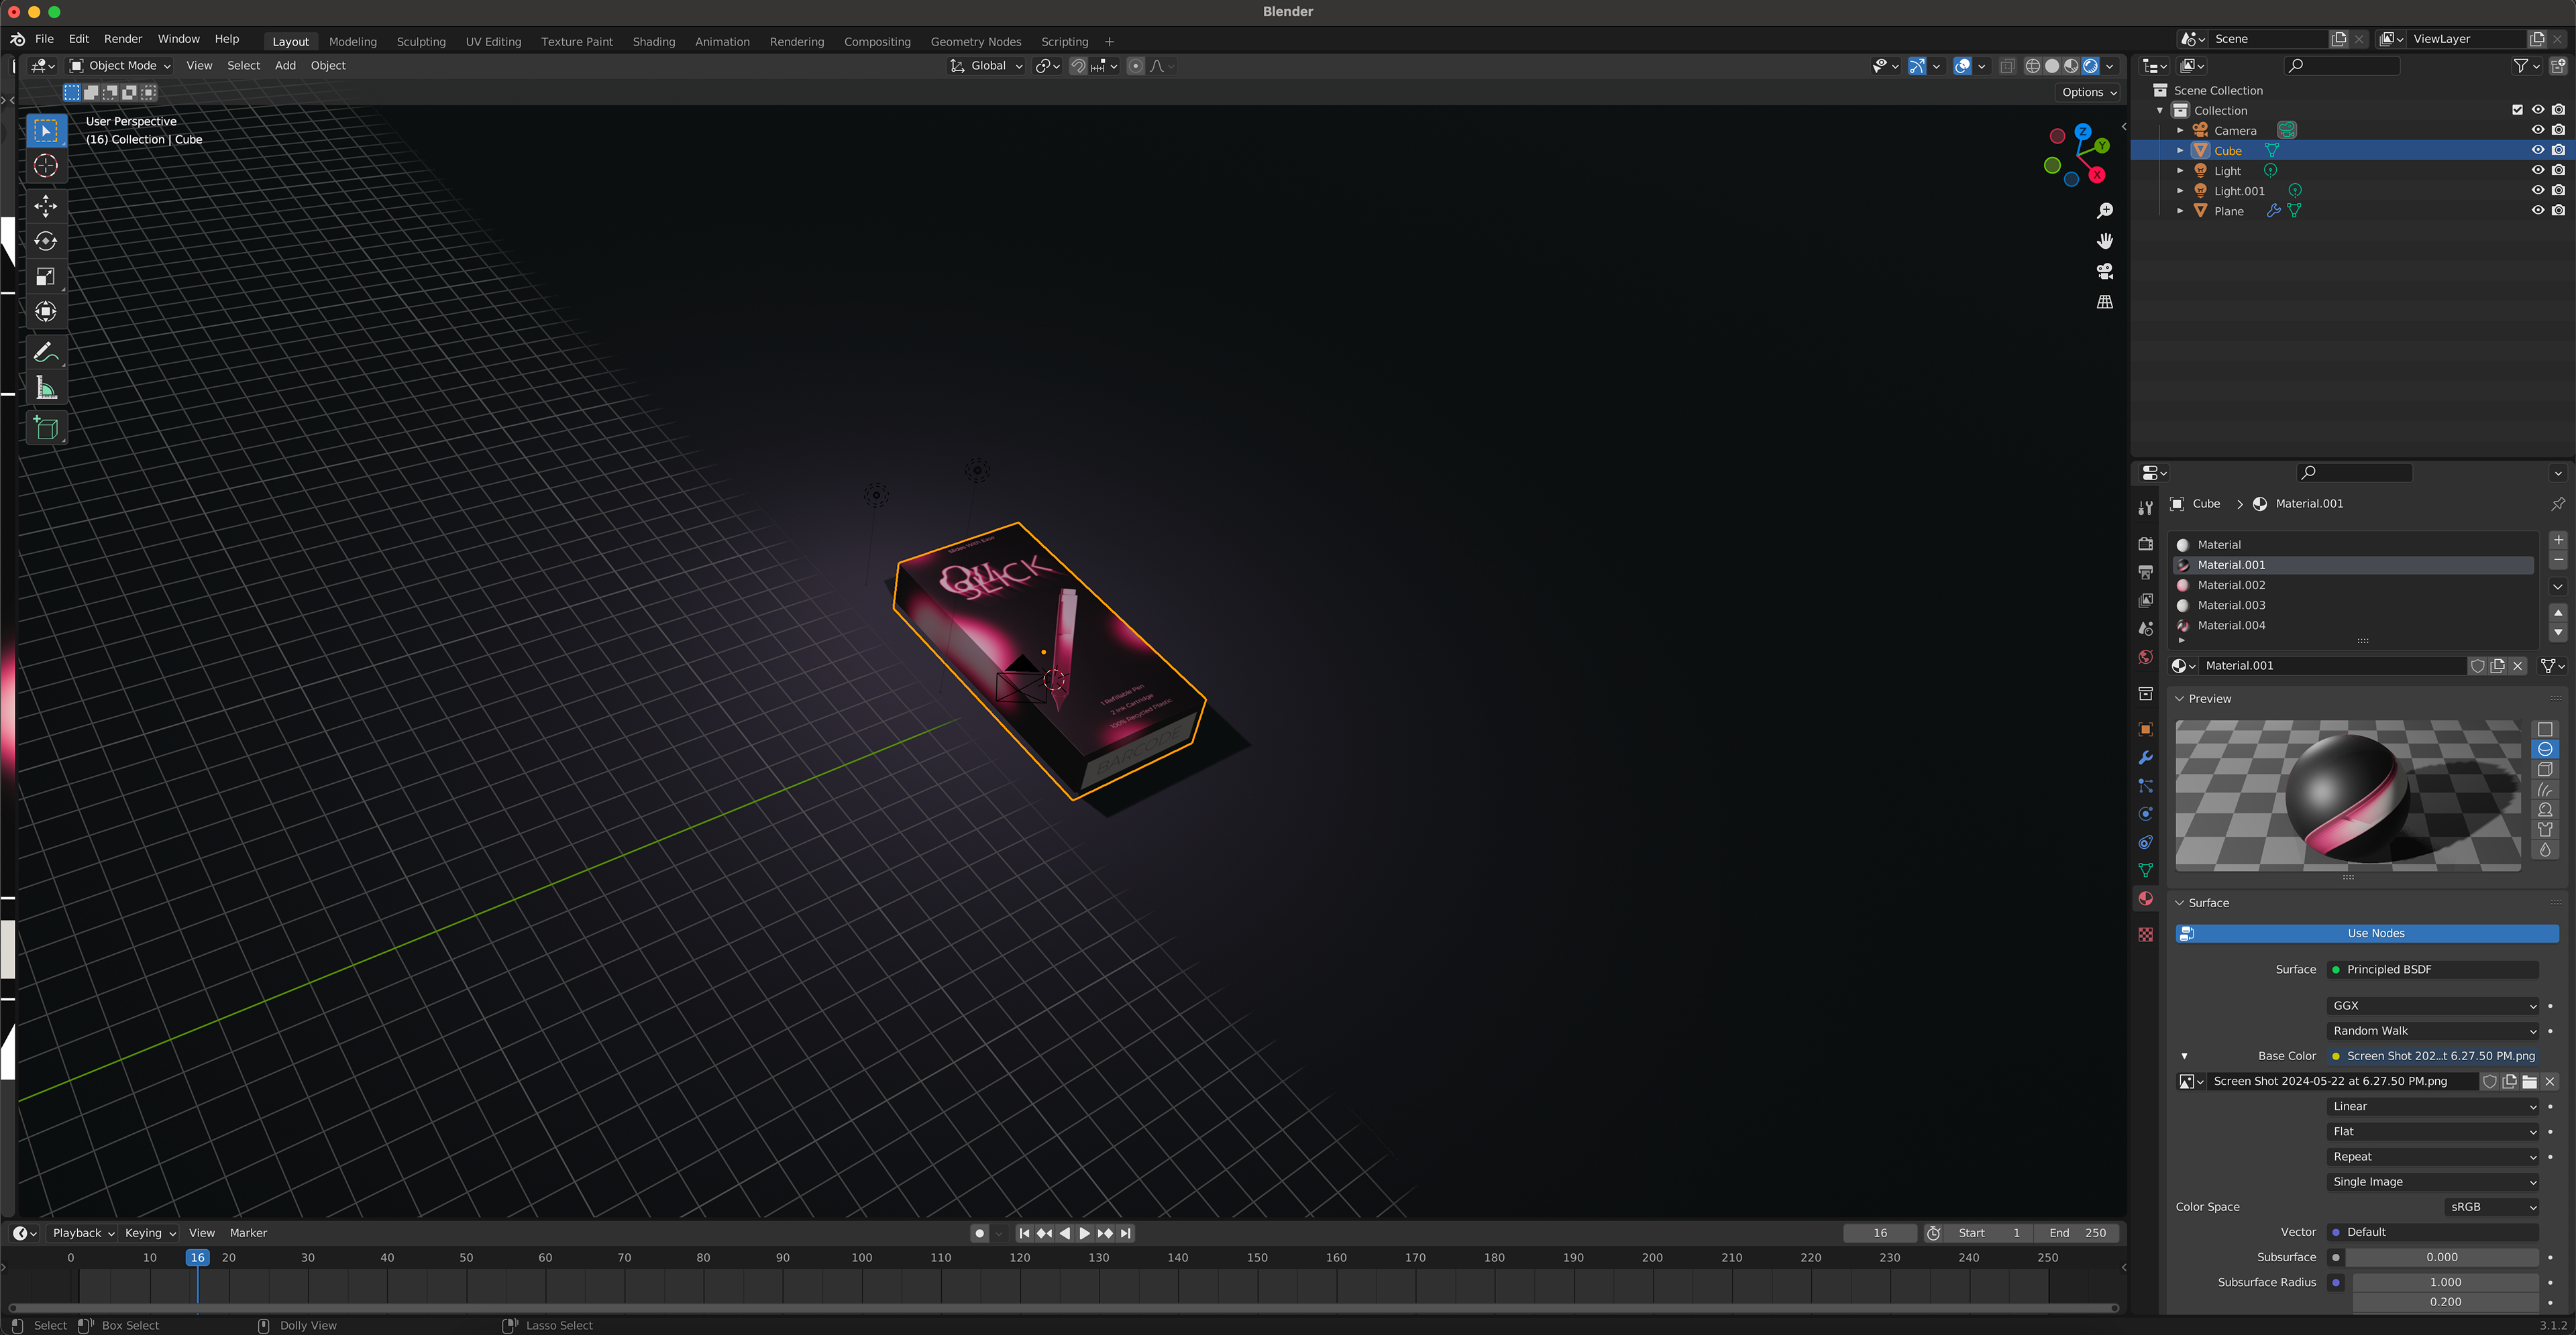Adjust the Subsurface value slider
Viewport: 2576px width, 1335px height.
point(2441,1257)
